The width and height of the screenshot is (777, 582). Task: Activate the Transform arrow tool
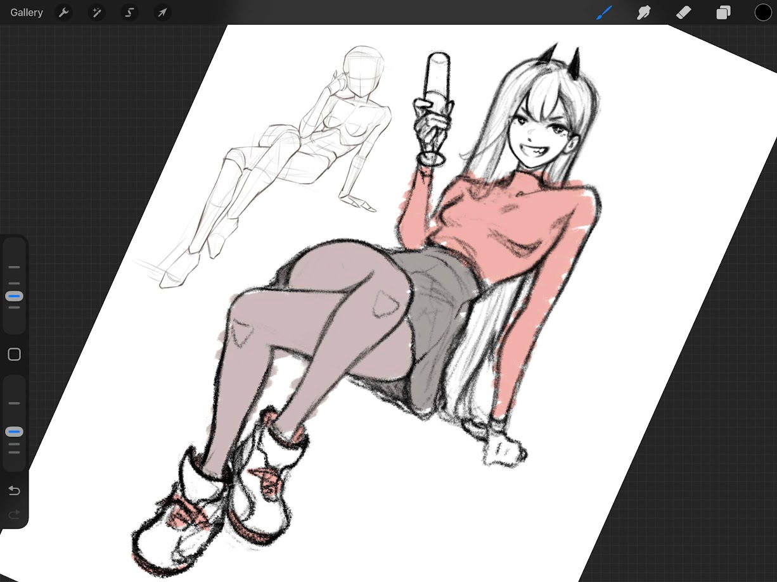[x=162, y=13]
